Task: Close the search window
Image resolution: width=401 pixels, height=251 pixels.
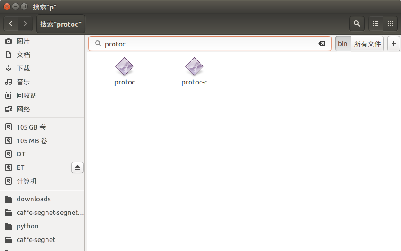Action: [x=7, y=7]
